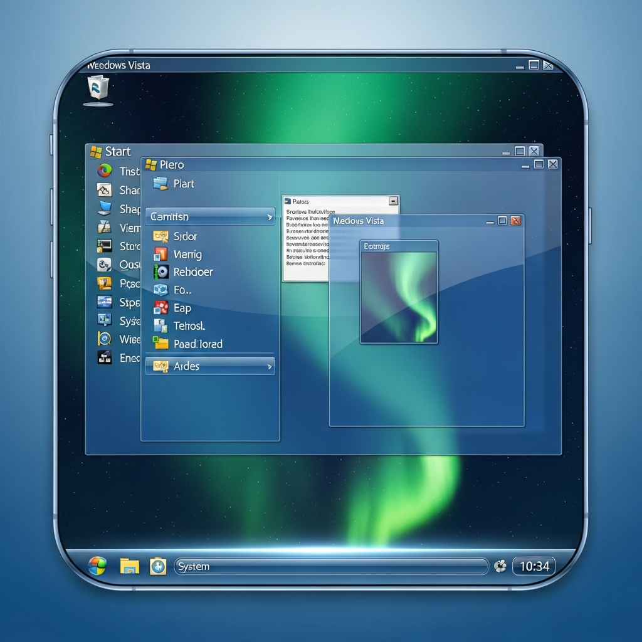Open the Paad lored folder icon
Screen dimensions: 642x642
click(161, 344)
